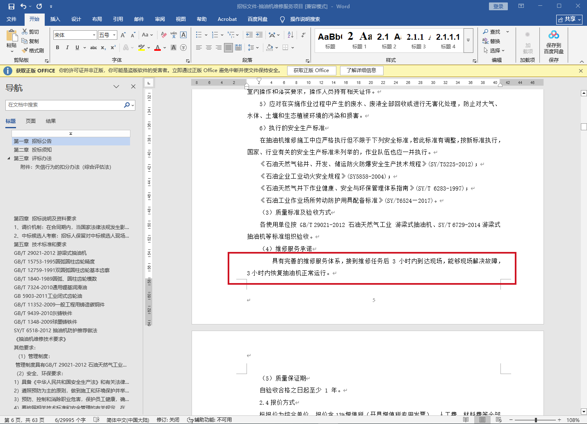Image resolution: width=587 pixels, height=424 pixels.
Task: Open the 选择 select dropdown
Action: (x=494, y=51)
